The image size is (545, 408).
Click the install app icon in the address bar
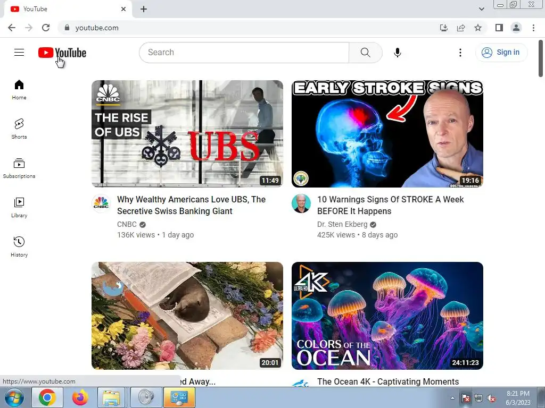click(444, 28)
